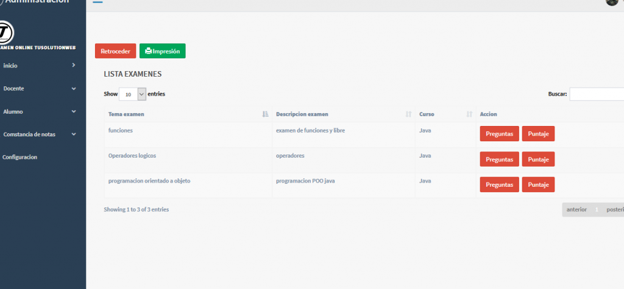
Task: Open Puntaje for funciones exam
Action: 538,134
